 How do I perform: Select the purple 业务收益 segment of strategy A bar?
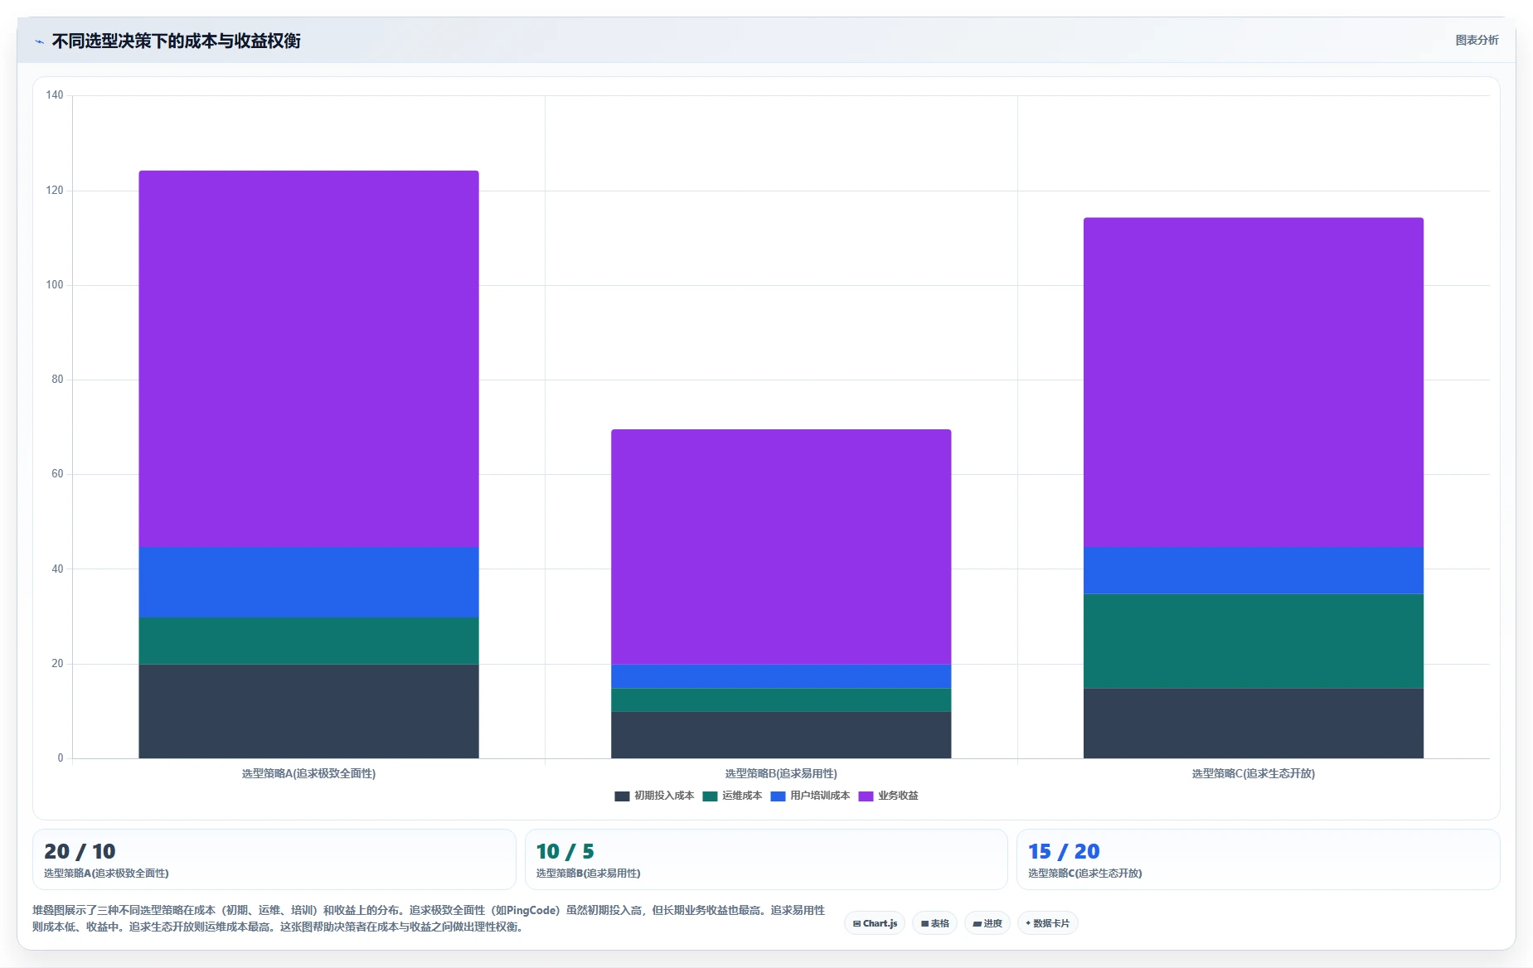pos(308,359)
